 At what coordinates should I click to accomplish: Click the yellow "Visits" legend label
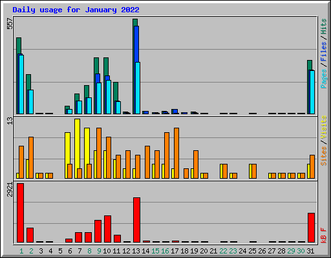click(323, 128)
